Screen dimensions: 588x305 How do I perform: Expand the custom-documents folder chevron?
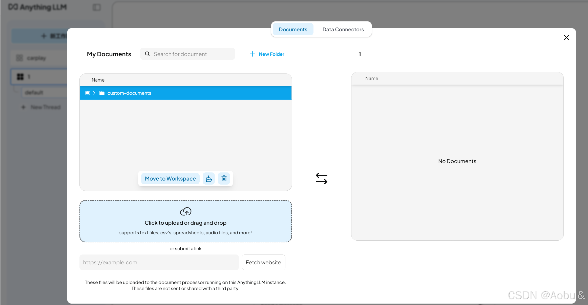[x=94, y=93]
